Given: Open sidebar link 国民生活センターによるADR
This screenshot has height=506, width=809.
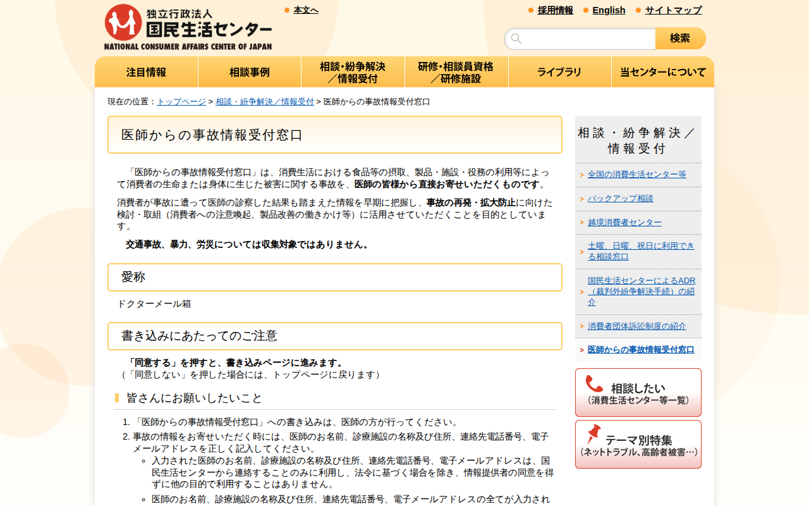Looking at the screenshot, I should (642, 292).
